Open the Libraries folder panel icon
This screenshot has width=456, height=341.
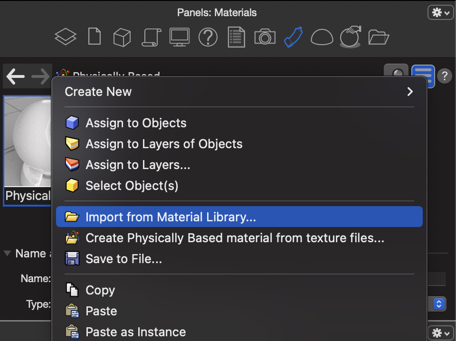click(379, 37)
